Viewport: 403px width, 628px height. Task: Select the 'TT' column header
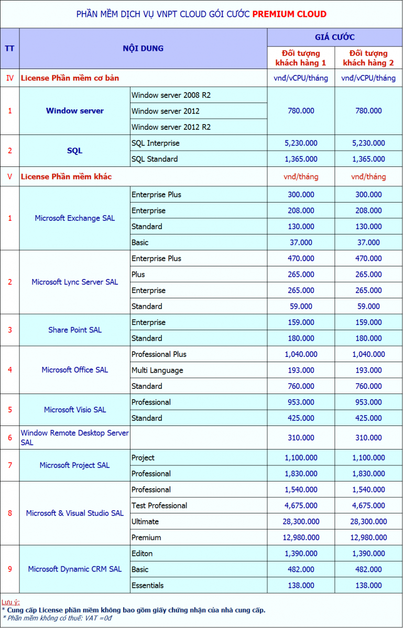[x=9, y=48]
